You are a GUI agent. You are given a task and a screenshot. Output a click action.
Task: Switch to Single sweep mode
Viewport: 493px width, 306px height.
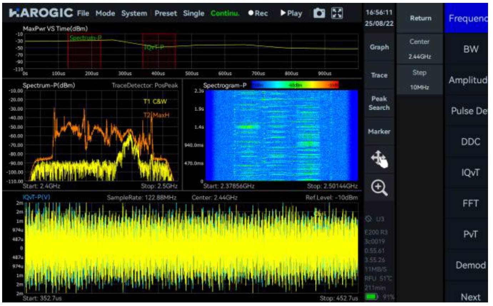click(x=193, y=14)
